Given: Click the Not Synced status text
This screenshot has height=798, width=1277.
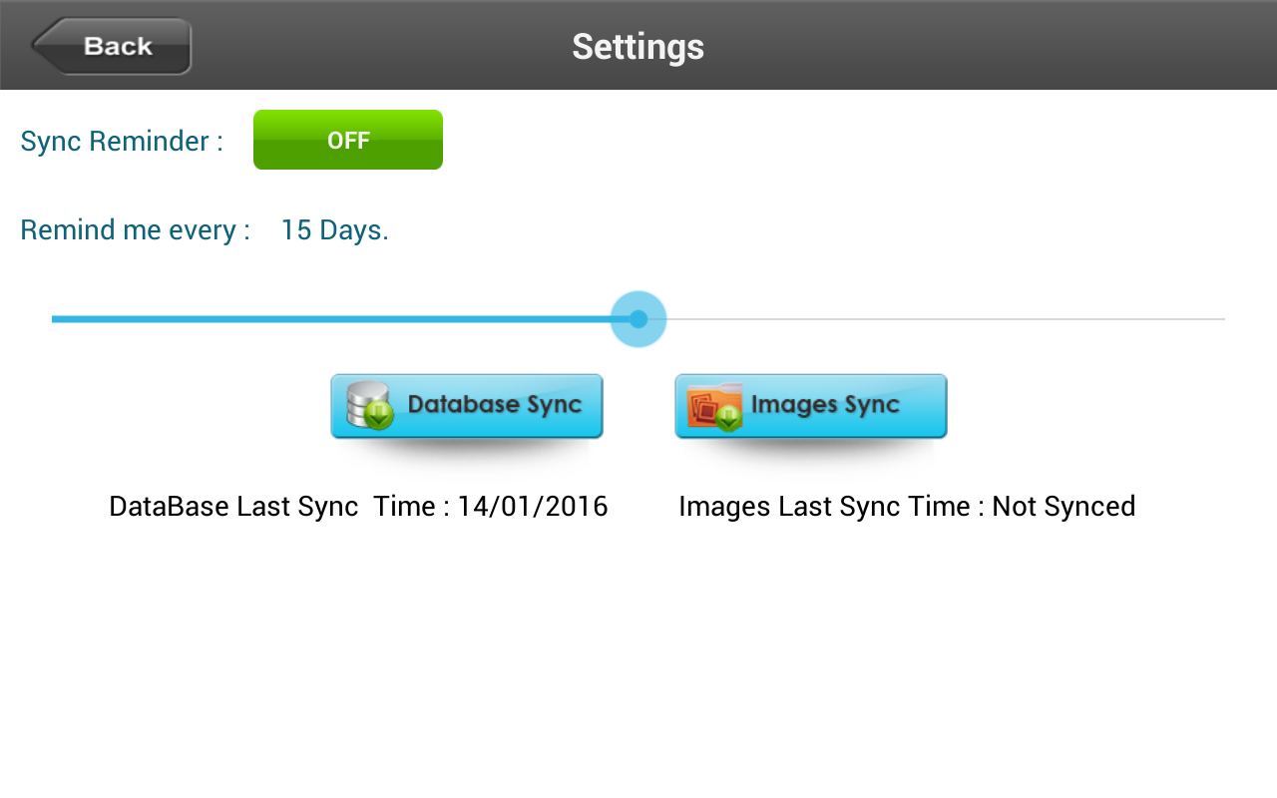Looking at the screenshot, I should point(1064,507).
